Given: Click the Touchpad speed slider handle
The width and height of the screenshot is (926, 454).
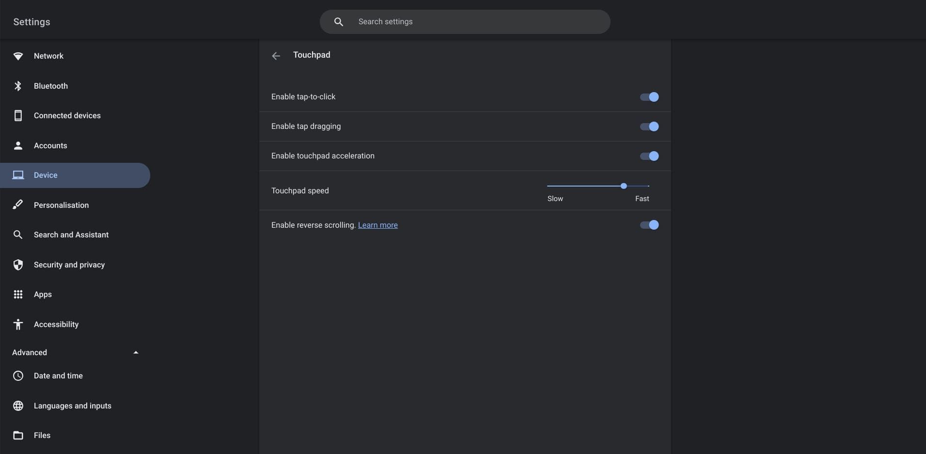Looking at the screenshot, I should tap(624, 186).
